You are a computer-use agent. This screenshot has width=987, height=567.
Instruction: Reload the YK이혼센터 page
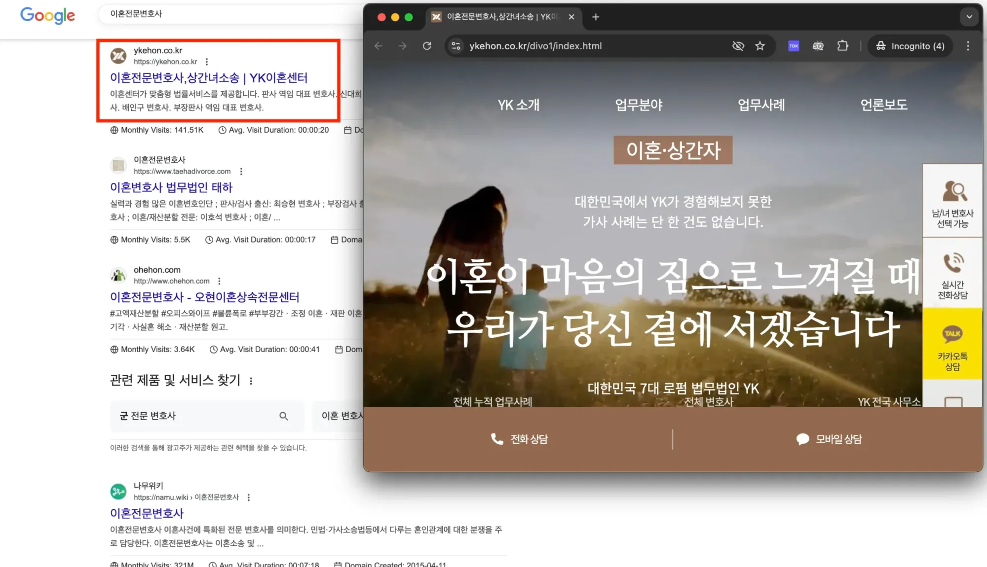pyautogui.click(x=427, y=46)
